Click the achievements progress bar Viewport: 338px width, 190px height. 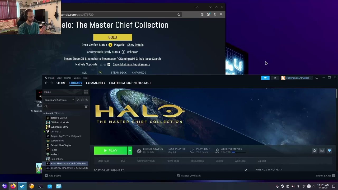click(x=238, y=152)
